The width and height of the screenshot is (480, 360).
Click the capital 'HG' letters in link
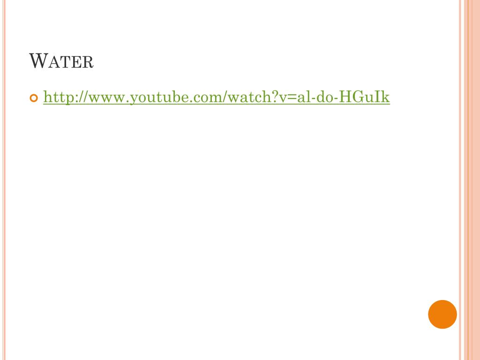(351, 97)
